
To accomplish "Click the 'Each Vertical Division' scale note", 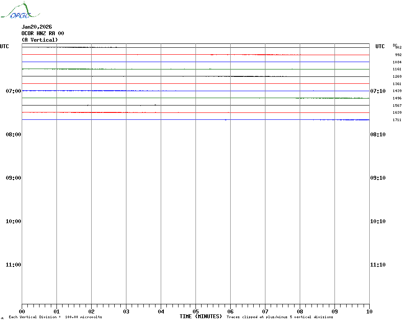I will (55, 317).
